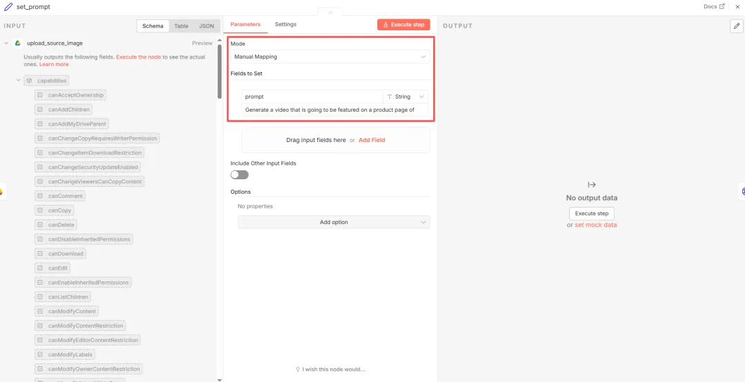Switch input view to Schema
Viewport: 745px width, 382px height.
153,26
